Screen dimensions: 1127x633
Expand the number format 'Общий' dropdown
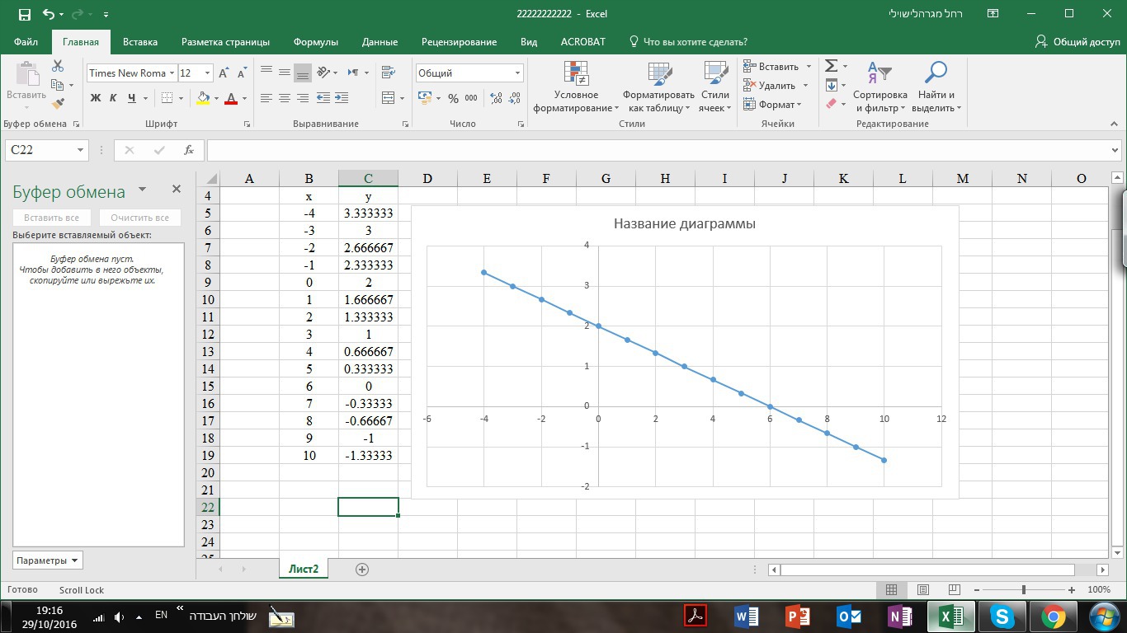pyautogui.click(x=517, y=73)
